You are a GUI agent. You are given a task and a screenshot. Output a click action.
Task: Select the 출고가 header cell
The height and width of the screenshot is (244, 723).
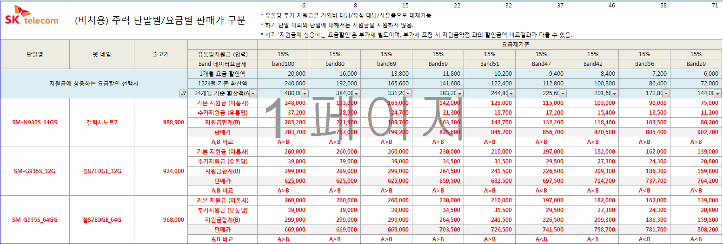[161, 54]
